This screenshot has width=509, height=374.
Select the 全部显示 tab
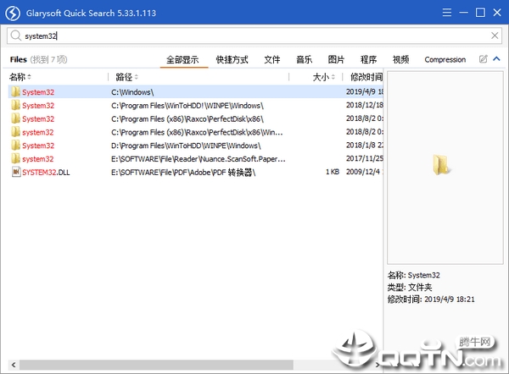(182, 59)
